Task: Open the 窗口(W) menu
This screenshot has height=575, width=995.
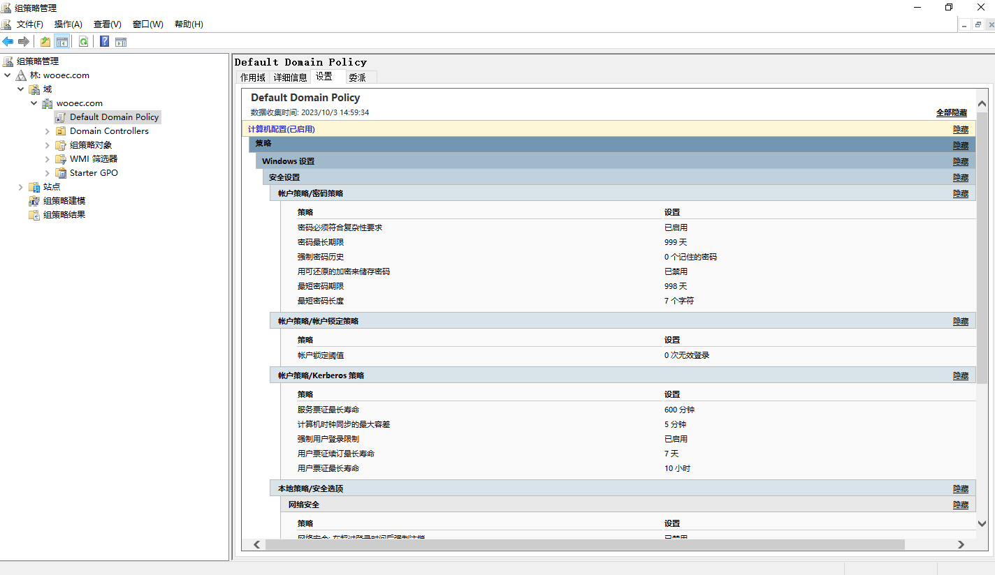Action: 148,24
